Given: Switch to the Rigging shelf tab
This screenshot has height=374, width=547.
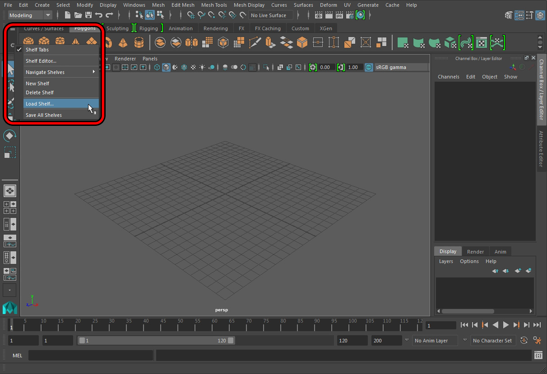Looking at the screenshot, I should coord(148,28).
